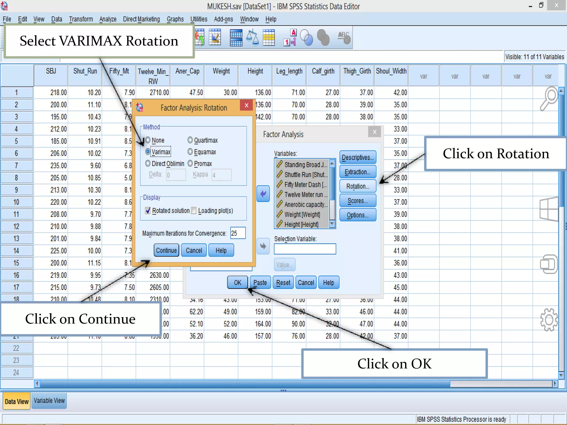The image size is (567, 425).
Task: Select the Varimax rotation method
Action: [148, 152]
